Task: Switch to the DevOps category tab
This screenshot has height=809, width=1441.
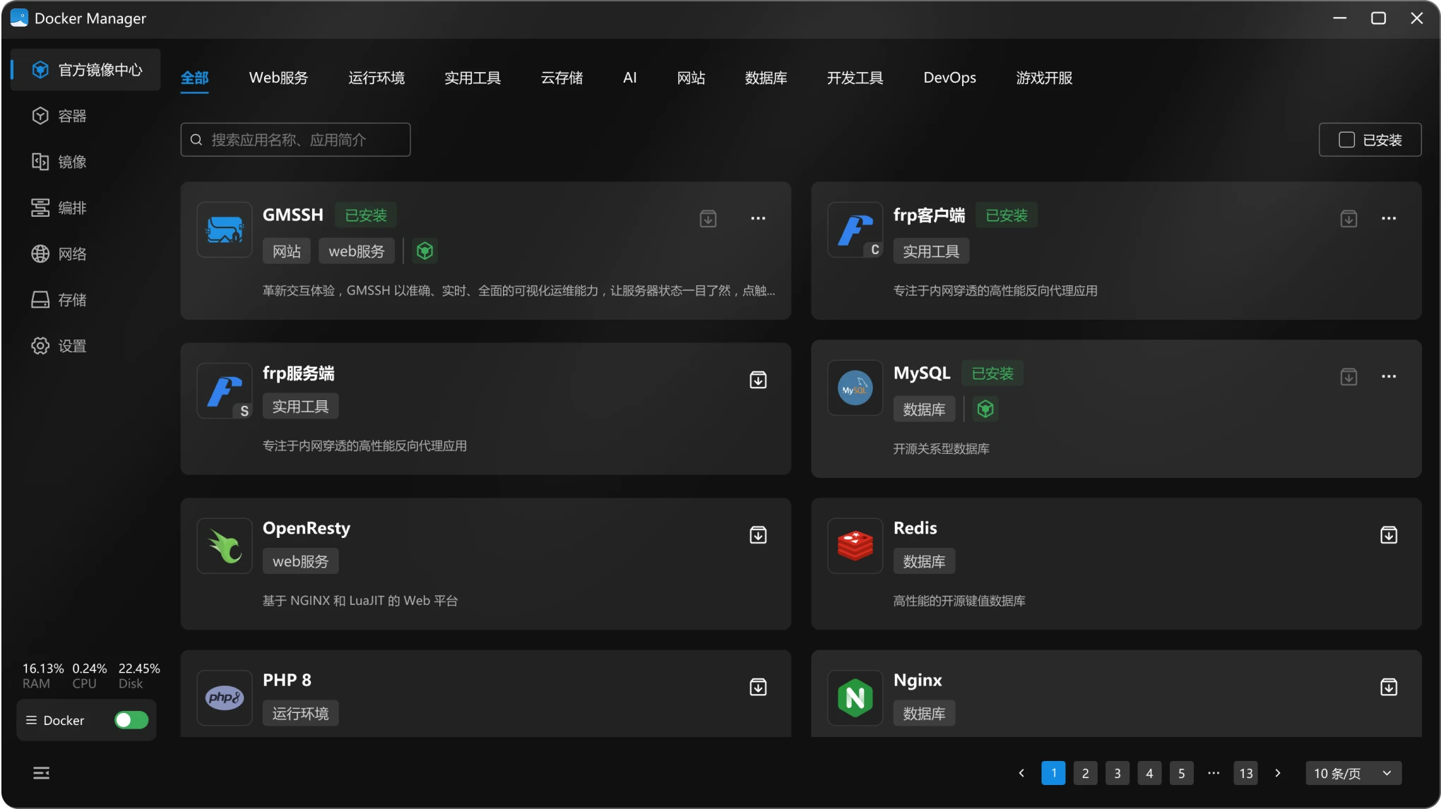Action: tap(949, 78)
